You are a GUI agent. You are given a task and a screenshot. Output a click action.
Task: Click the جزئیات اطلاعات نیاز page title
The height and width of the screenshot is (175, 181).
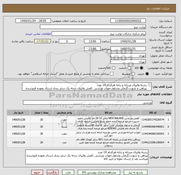click(x=158, y=9)
